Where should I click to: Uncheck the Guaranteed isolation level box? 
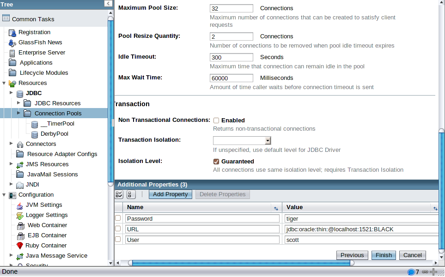click(x=216, y=161)
